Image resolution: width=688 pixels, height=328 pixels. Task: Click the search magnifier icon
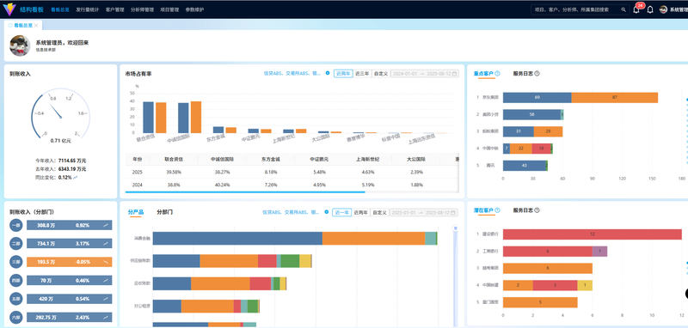click(623, 9)
